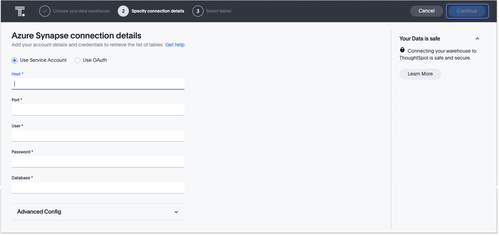Go to Choose your data warehouse step
Viewport: 499px width, 236px height.
click(x=81, y=11)
